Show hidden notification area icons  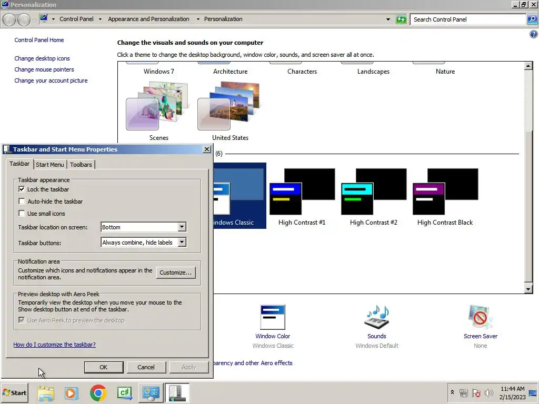452,392
